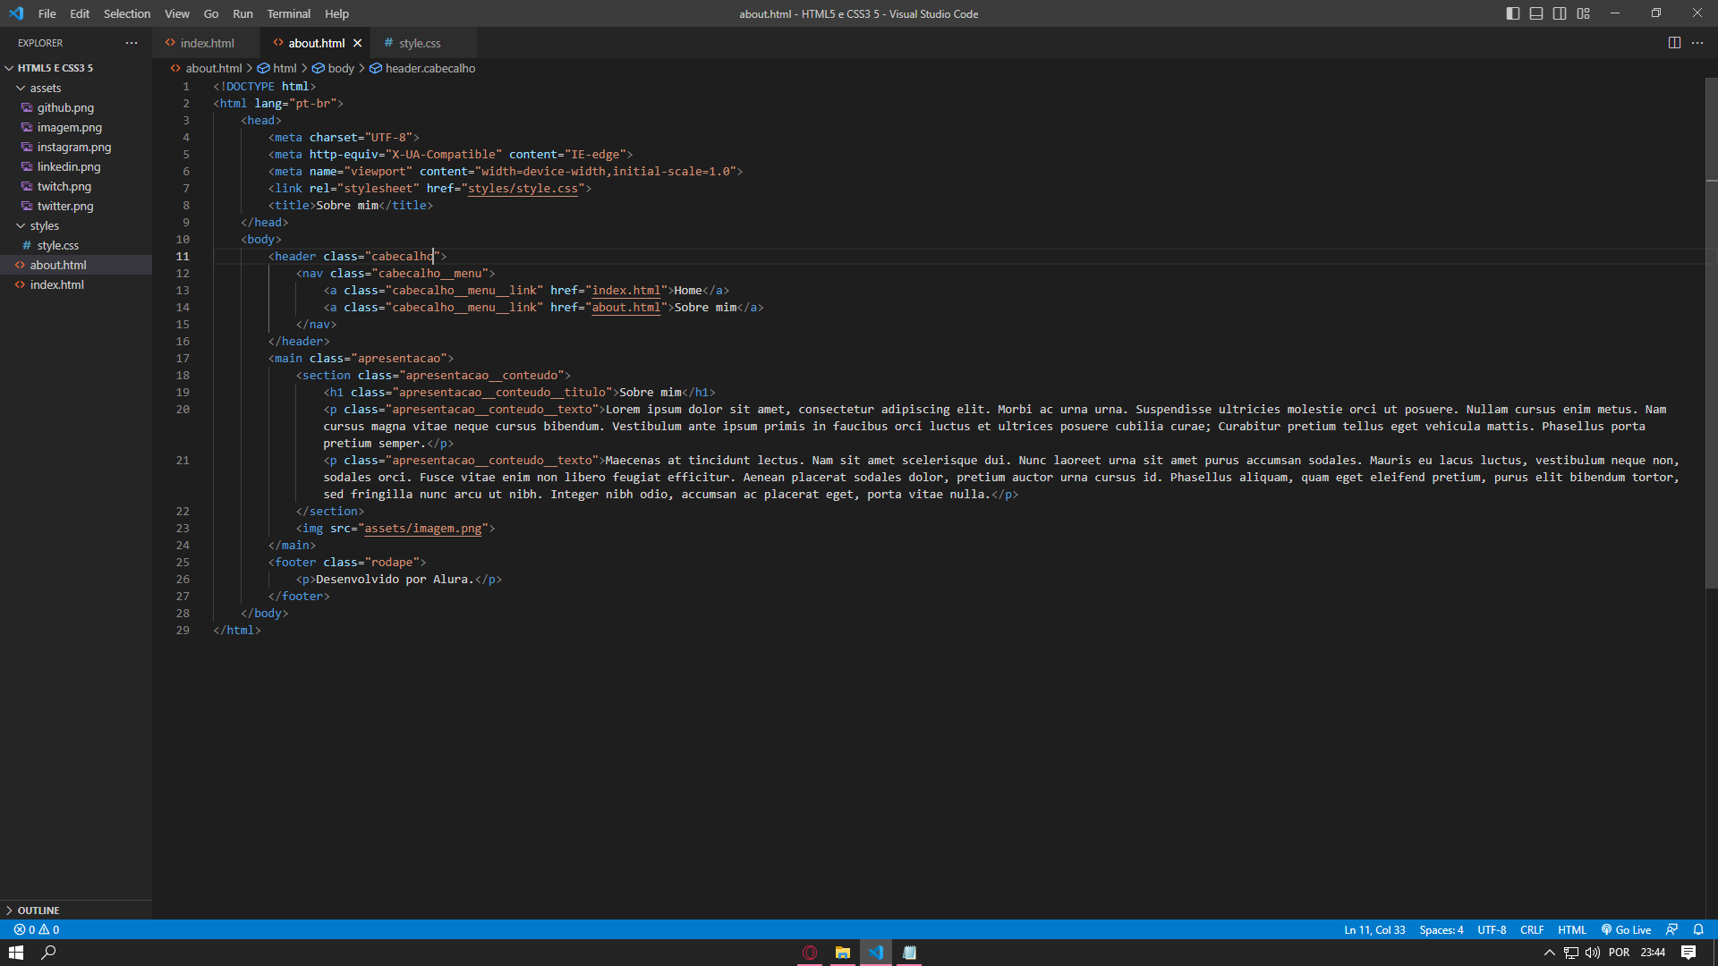Open Windows Start button
Screen dimensions: 1718x966
click(x=15, y=953)
